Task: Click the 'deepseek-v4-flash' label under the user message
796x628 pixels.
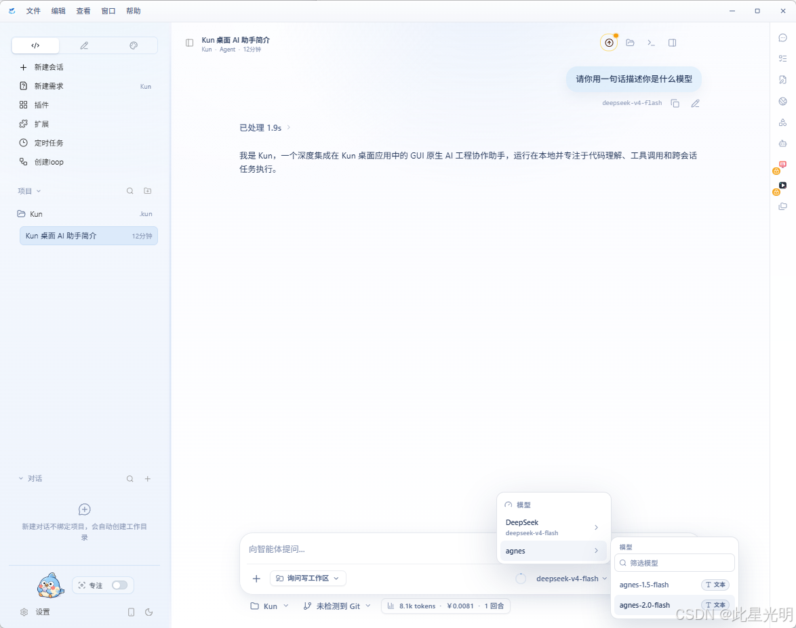Action: 632,103
